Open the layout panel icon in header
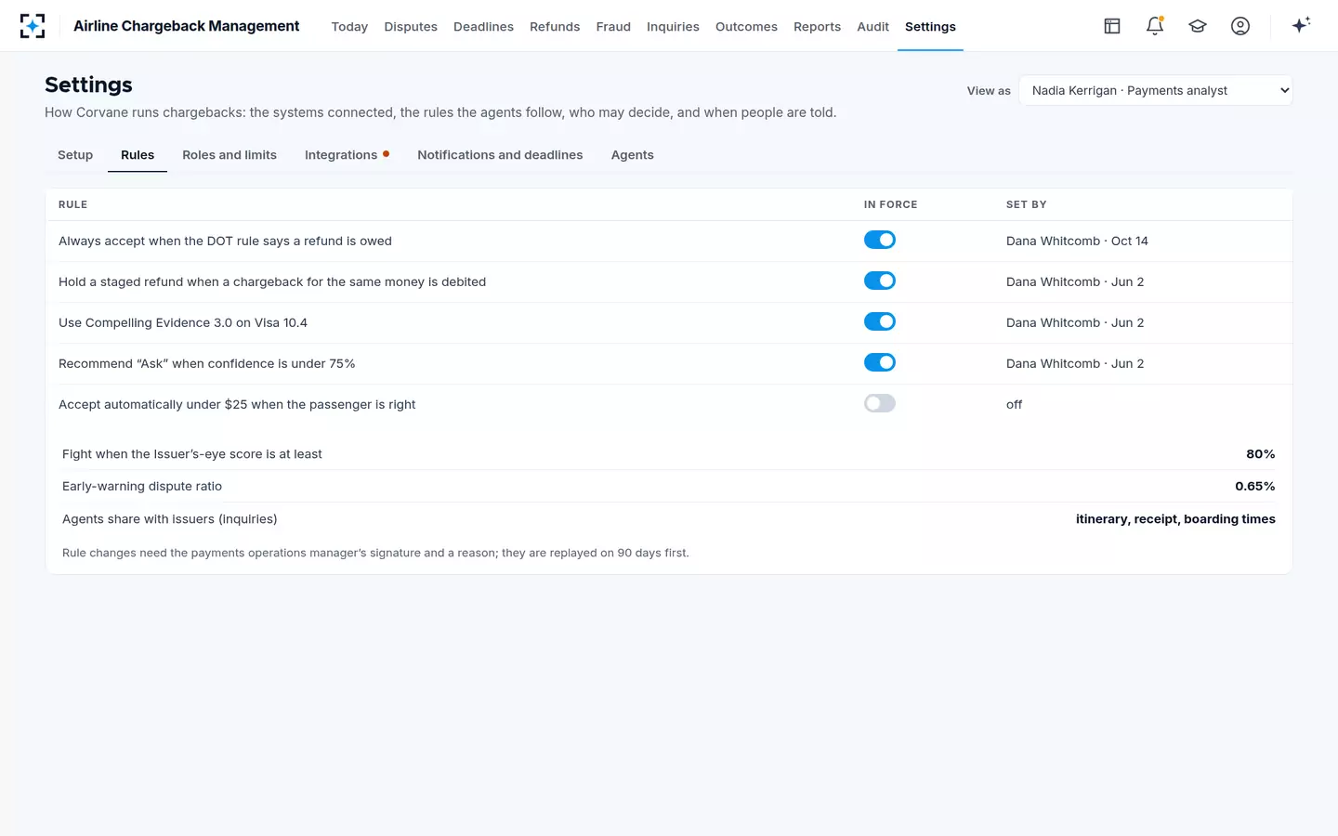This screenshot has width=1338, height=836. tap(1112, 26)
